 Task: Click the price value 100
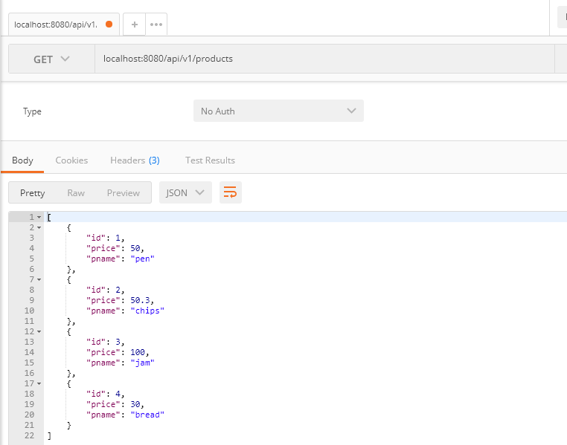(x=138, y=352)
